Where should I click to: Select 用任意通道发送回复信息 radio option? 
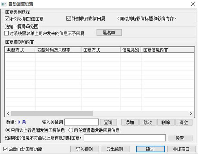71,130
